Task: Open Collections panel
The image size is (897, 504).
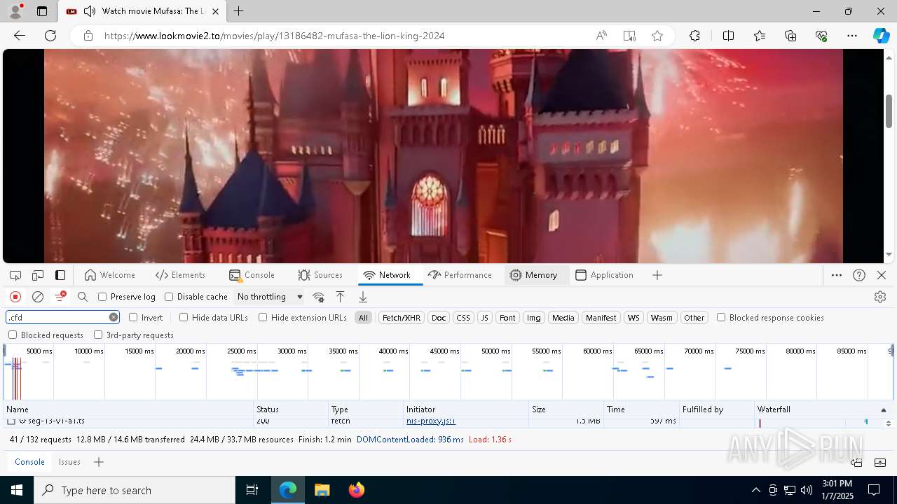Action: pos(790,36)
